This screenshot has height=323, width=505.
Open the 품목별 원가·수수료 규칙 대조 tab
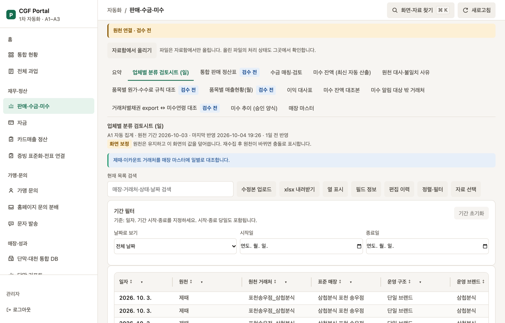[155, 90]
